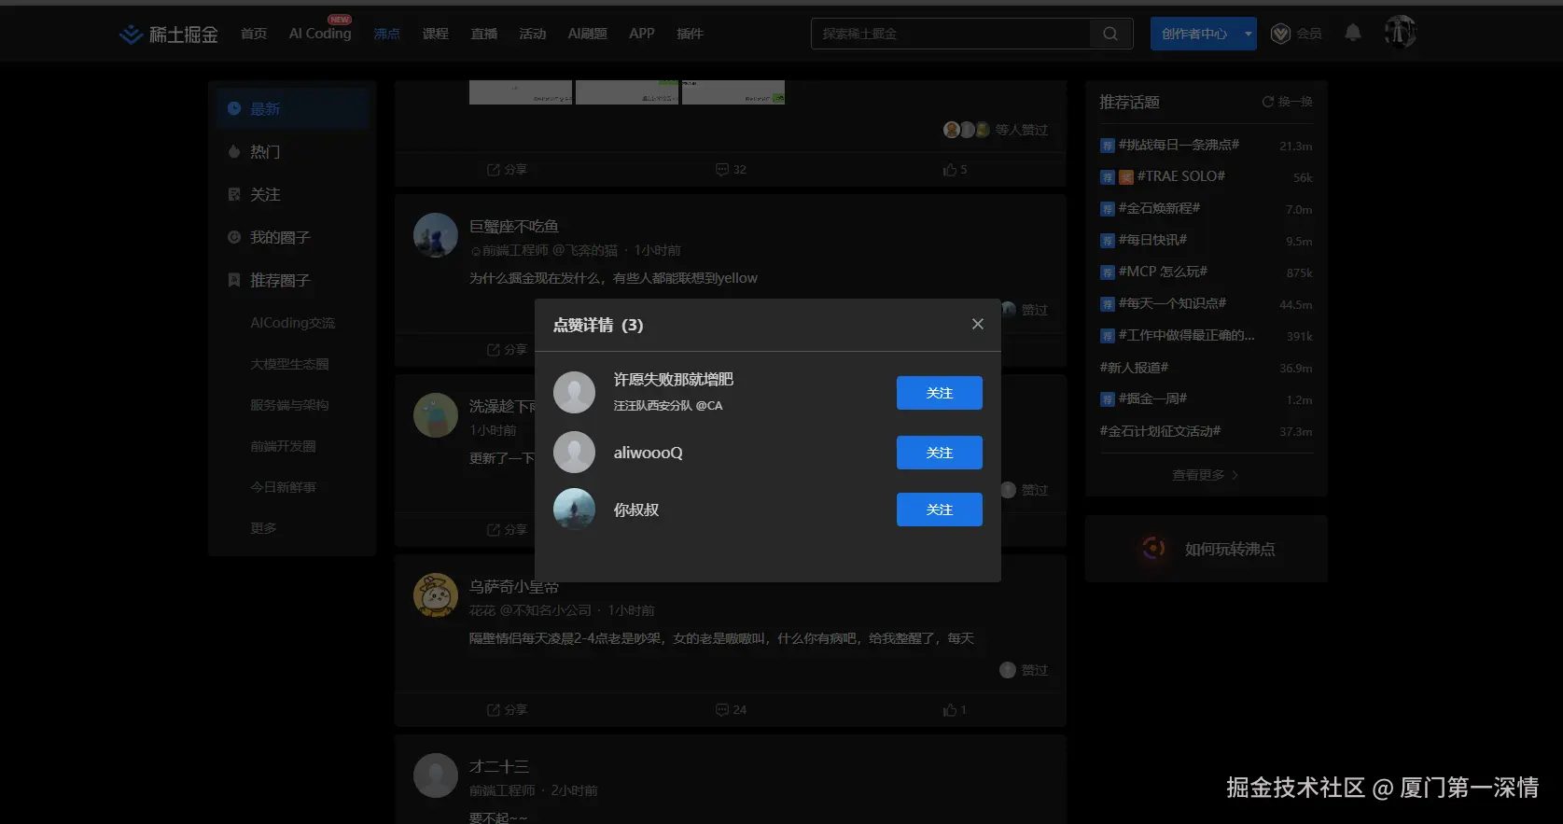The image size is (1563, 824).
Task: Open 你叔叔 profile name link
Action: coord(635,510)
